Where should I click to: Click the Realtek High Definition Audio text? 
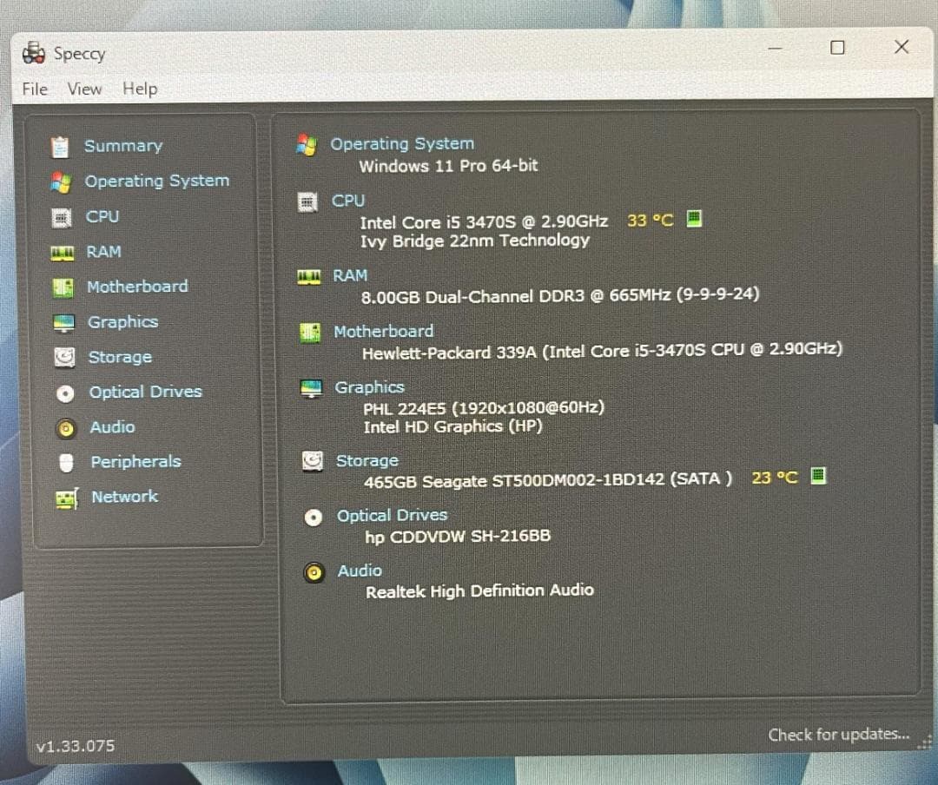coord(479,591)
